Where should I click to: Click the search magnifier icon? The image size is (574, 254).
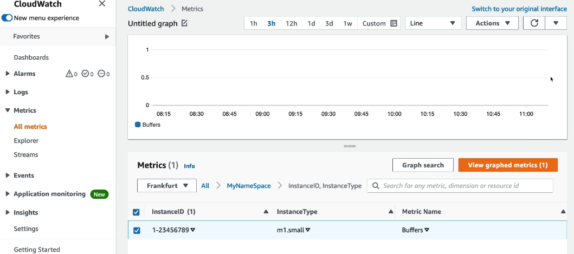click(x=376, y=186)
